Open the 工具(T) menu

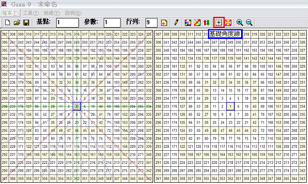31,13
